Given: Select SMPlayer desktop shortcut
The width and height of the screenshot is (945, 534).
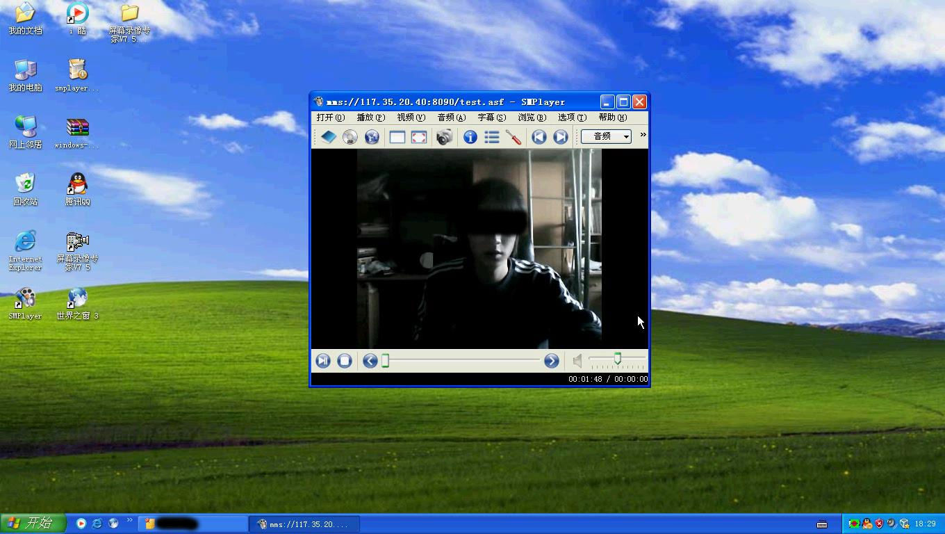Looking at the screenshot, I should coord(25,304).
